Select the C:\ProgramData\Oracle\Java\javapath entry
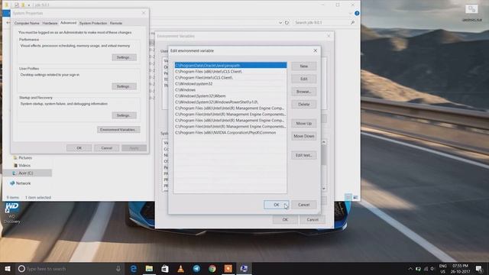The height and width of the screenshot is (275, 489). click(231, 66)
